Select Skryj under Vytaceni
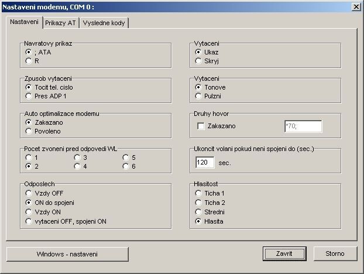Screen dimensions: 364x274 coord(199,60)
